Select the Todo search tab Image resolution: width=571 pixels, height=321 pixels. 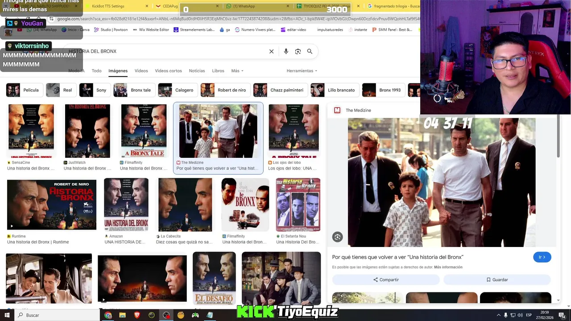(96, 71)
